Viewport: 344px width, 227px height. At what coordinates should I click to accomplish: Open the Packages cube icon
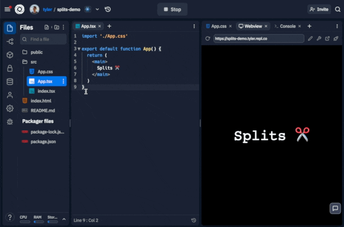pos(9,55)
